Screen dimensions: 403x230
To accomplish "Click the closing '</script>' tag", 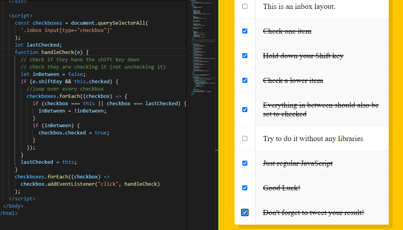I will click(x=22, y=199).
